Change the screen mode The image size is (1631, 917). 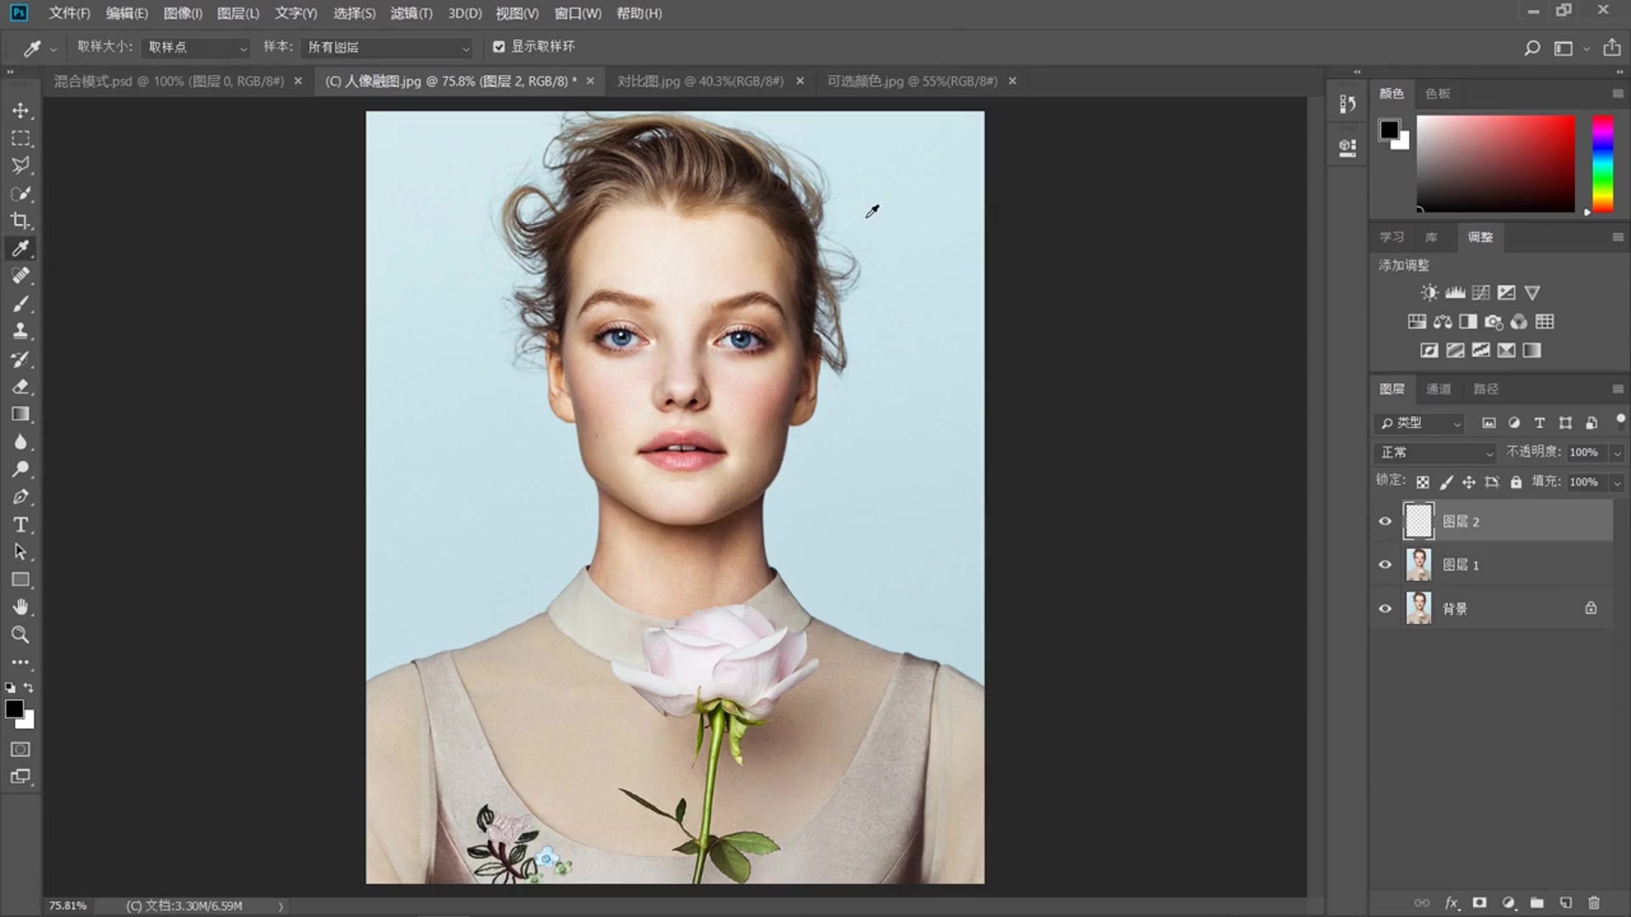20,776
